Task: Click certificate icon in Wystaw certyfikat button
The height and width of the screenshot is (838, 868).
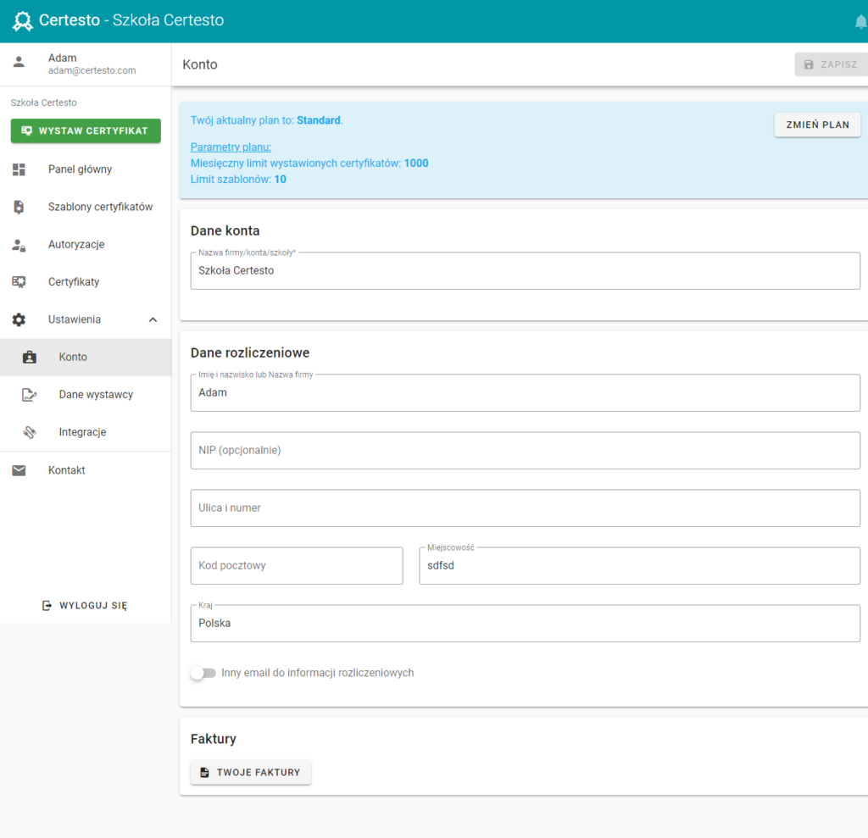Action: [x=26, y=130]
